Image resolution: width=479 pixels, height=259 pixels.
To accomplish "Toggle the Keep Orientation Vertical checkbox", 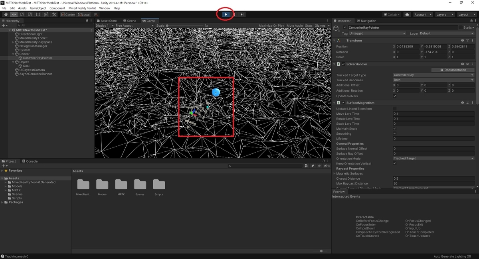I will [395, 163].
